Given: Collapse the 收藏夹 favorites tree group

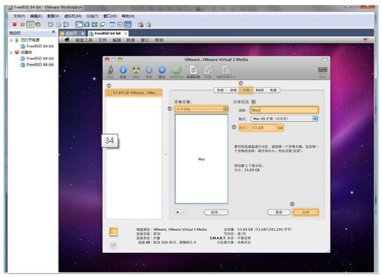Looking at the screenshot, I should 11,52.
